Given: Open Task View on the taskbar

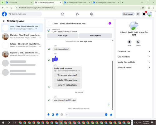Looking at the screenshot, I should click(x=15, y=122).
